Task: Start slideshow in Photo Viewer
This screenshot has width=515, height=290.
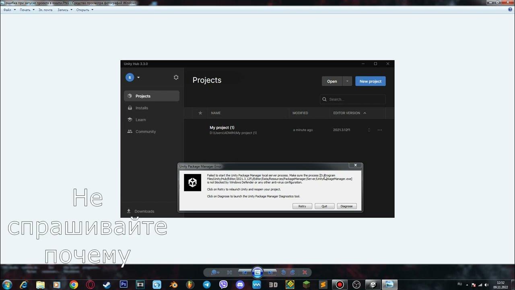Action: 257,273
